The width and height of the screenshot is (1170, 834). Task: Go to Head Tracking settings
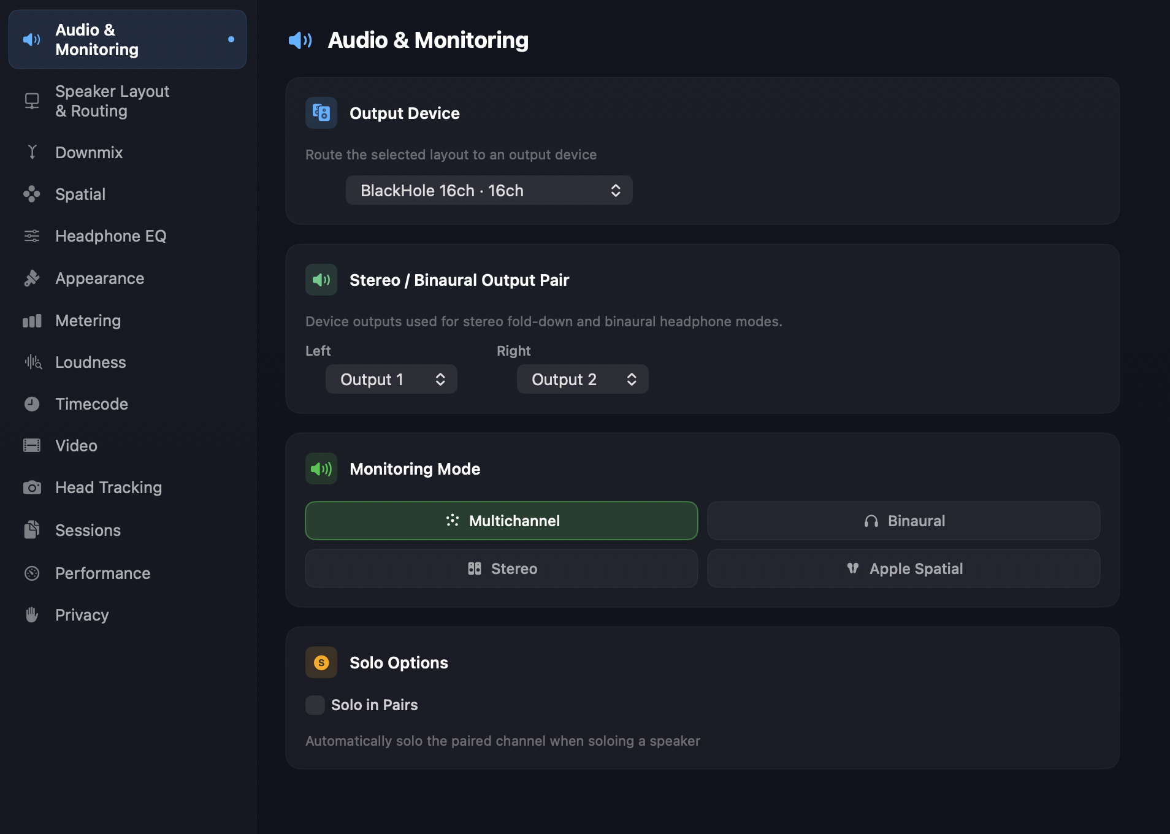pyautogui.click(x=128, y=488)
